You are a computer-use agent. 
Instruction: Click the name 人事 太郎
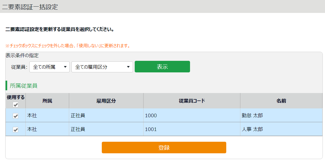click(252, 129)
